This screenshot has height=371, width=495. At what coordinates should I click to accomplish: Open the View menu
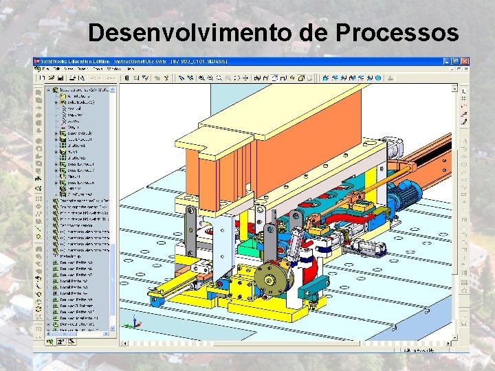pos(69,69)
